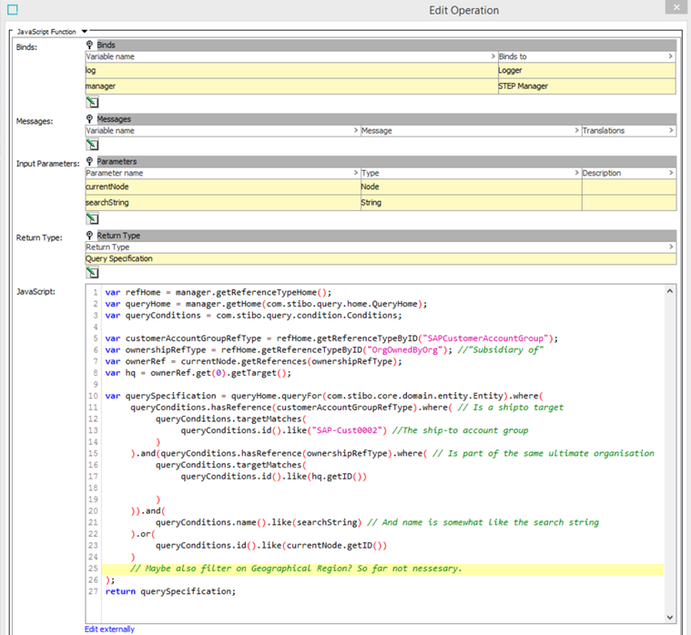The image size is (691, 635).
Task: Click the code editor scrollbar up arrow
Action: [670, 291]
